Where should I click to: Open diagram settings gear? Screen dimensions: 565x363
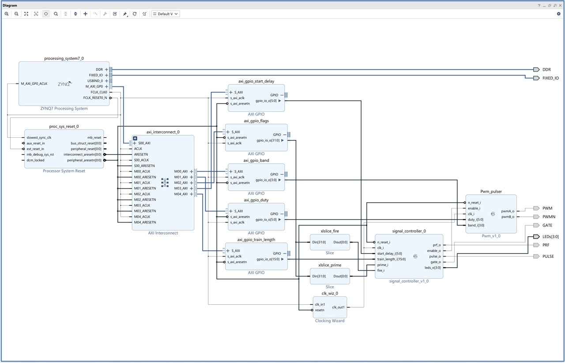[x=558, y=14]
